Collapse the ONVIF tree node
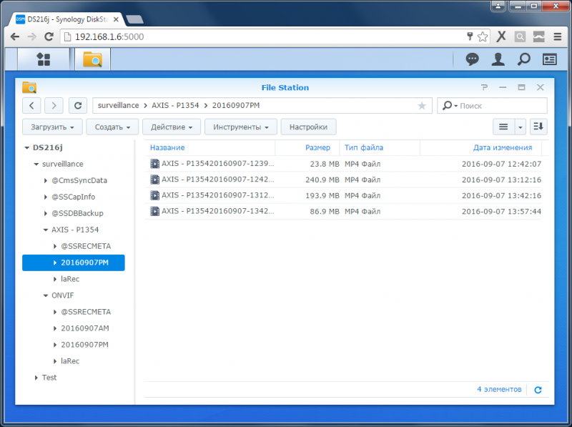572x427 pixels. (46, 295)
